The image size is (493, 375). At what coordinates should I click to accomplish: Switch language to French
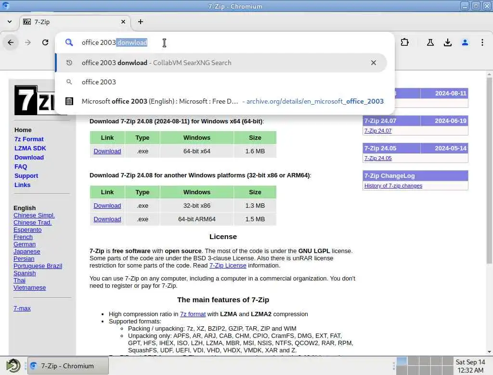pyautogui.click(x=23, y=237)
